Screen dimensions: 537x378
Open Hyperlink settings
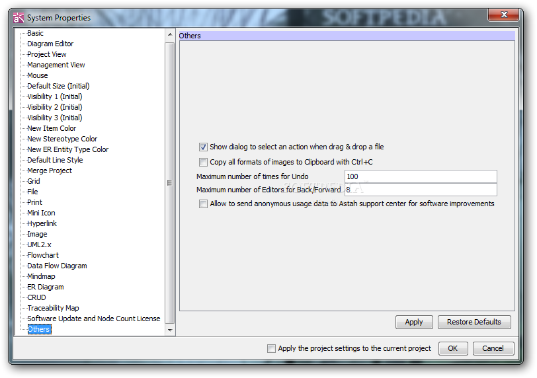[x=42, y=224]
